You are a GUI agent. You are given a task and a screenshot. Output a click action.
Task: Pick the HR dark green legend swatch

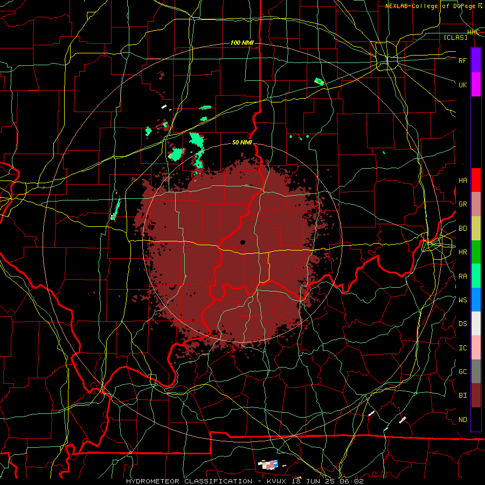(x=476, y=252)
